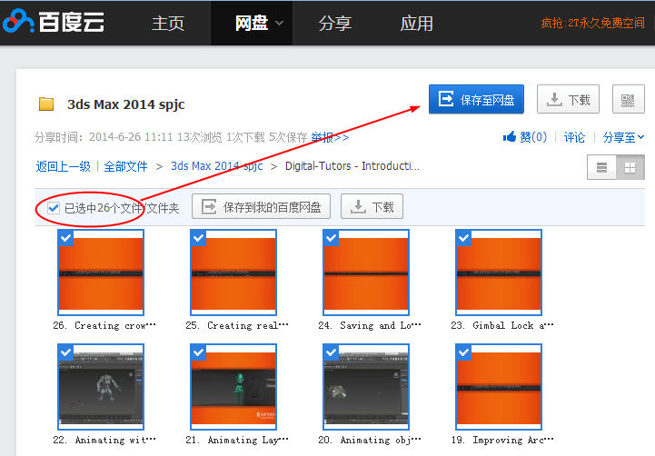Show the QR code button
Image resolution: width=655 pixels, height=456 pixels.
click(629, 99)
